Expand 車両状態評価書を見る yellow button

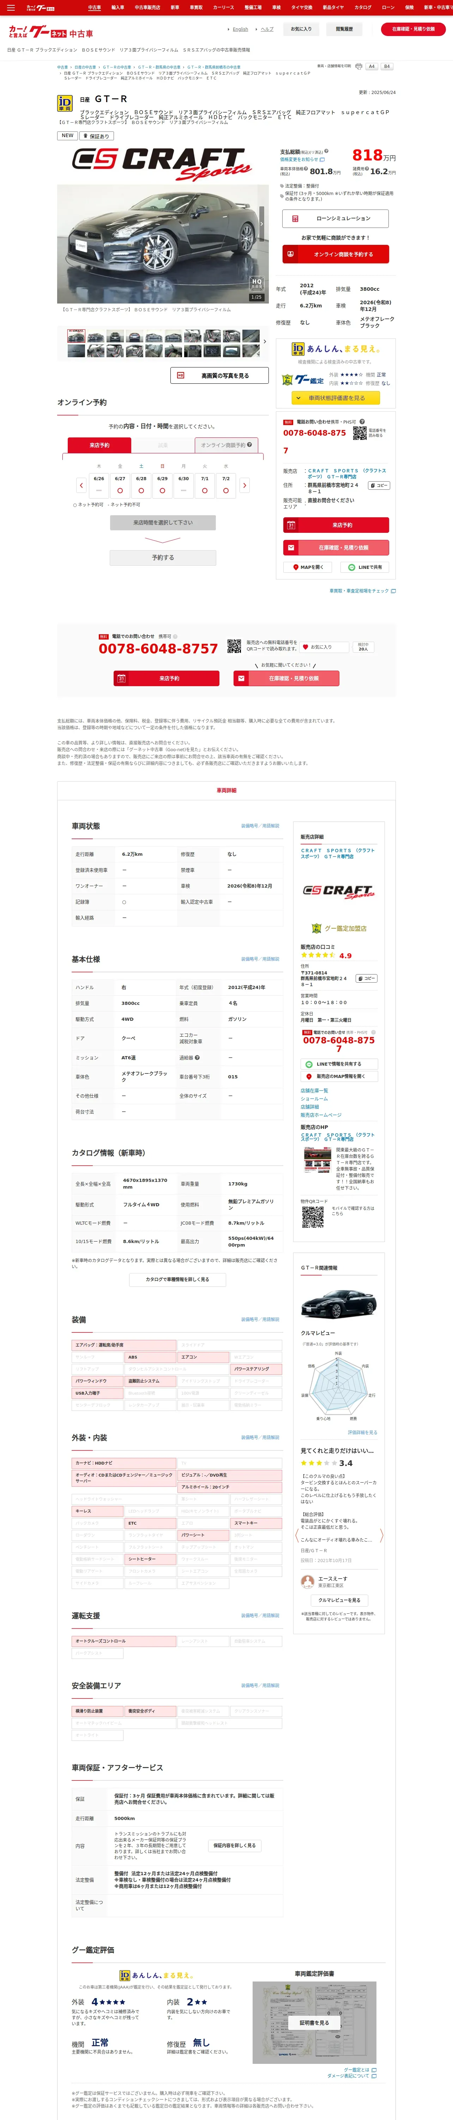(336, 397)
